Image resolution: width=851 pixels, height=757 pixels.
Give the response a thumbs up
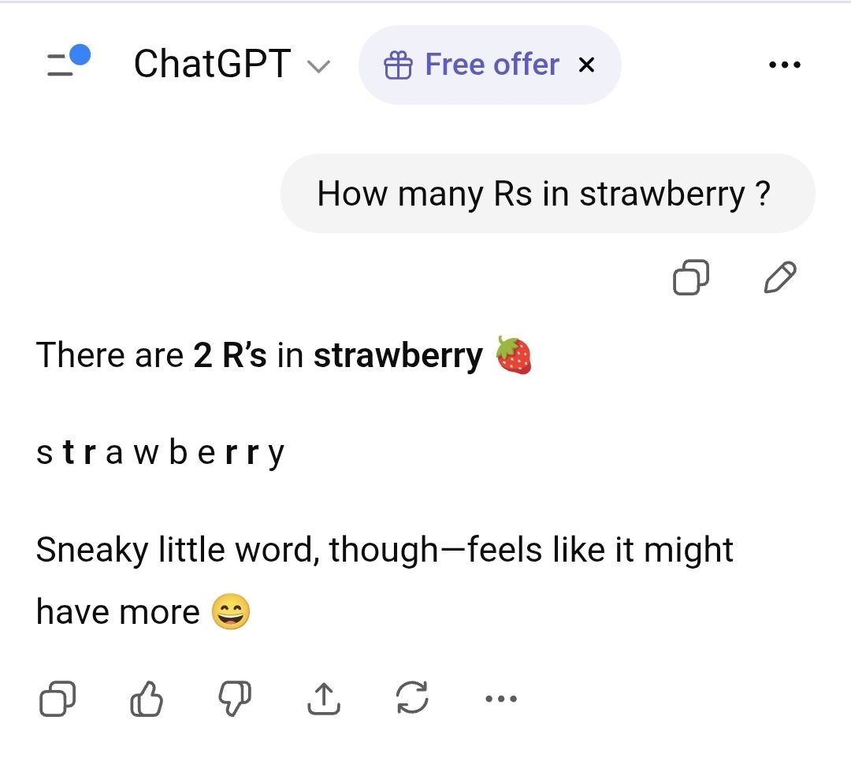[146, 698]
